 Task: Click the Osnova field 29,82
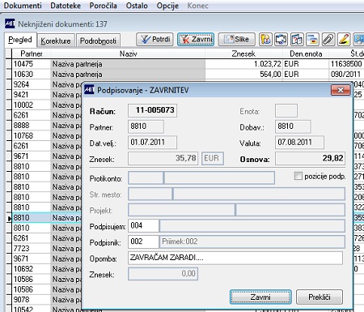click(310, 158)
